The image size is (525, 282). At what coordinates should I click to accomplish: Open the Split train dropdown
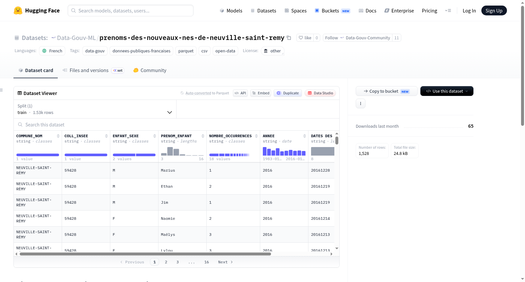pos(95,109)
